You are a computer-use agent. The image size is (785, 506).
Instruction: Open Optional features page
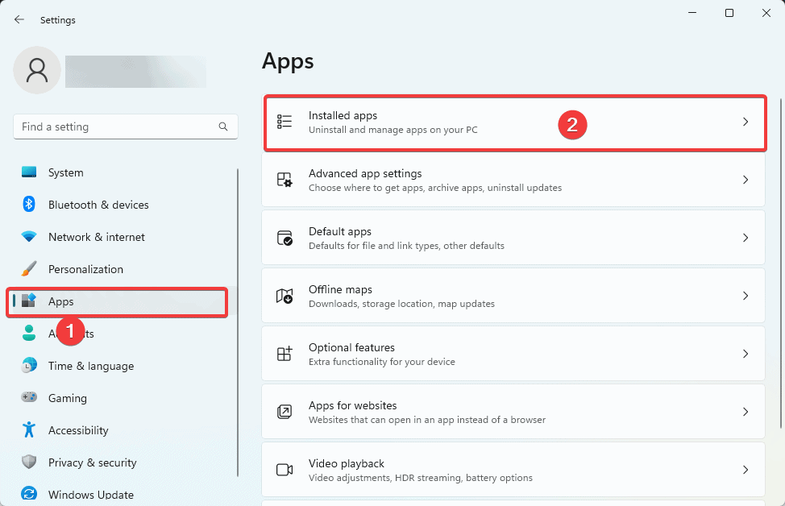[x=513, y=354]
